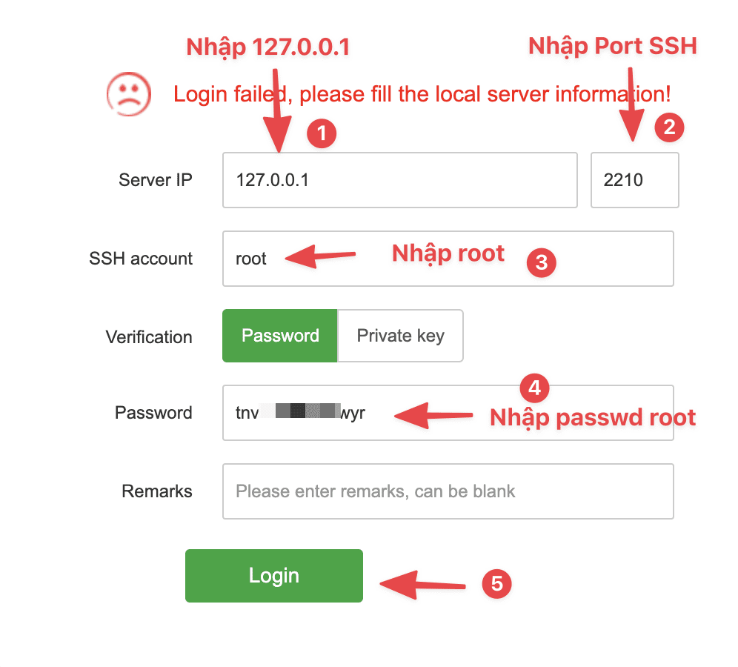The width and height of the screenshot is (738, 667).
Task: Click the Server IP input containing 127.0.0.1
Action: pos(400,179)
